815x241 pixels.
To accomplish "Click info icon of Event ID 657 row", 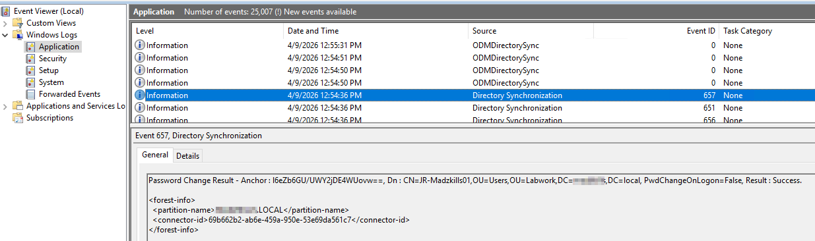I will (x=140, y=95).
